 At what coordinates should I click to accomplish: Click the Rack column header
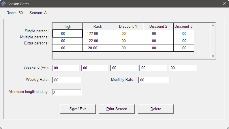coord(98,27)
